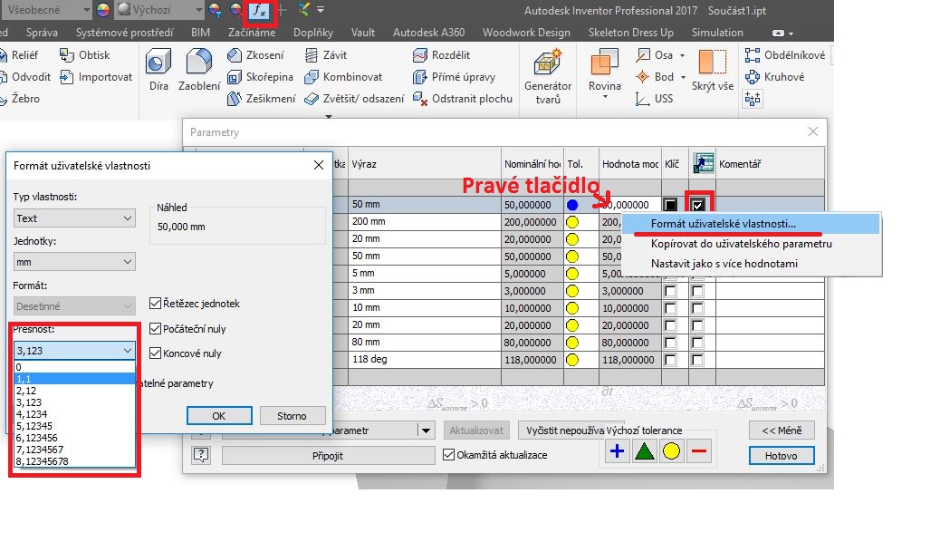Choose Nastavit jako s více hodnotami
The image size is (940, 542).
pos(751,264)
